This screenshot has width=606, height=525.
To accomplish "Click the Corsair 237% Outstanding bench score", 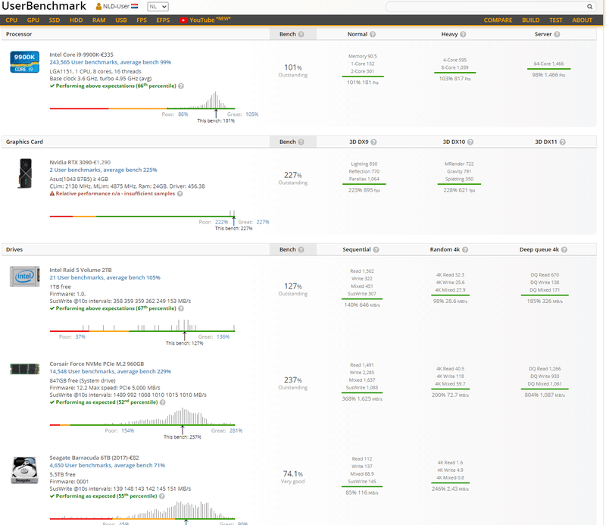I will pyautogui.click(x=293, y=383).
